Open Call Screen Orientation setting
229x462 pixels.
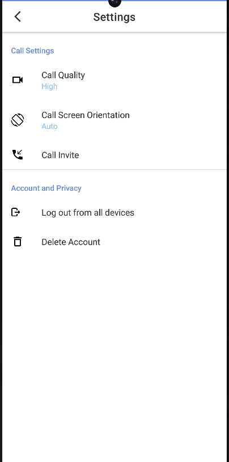coord(114,120)
